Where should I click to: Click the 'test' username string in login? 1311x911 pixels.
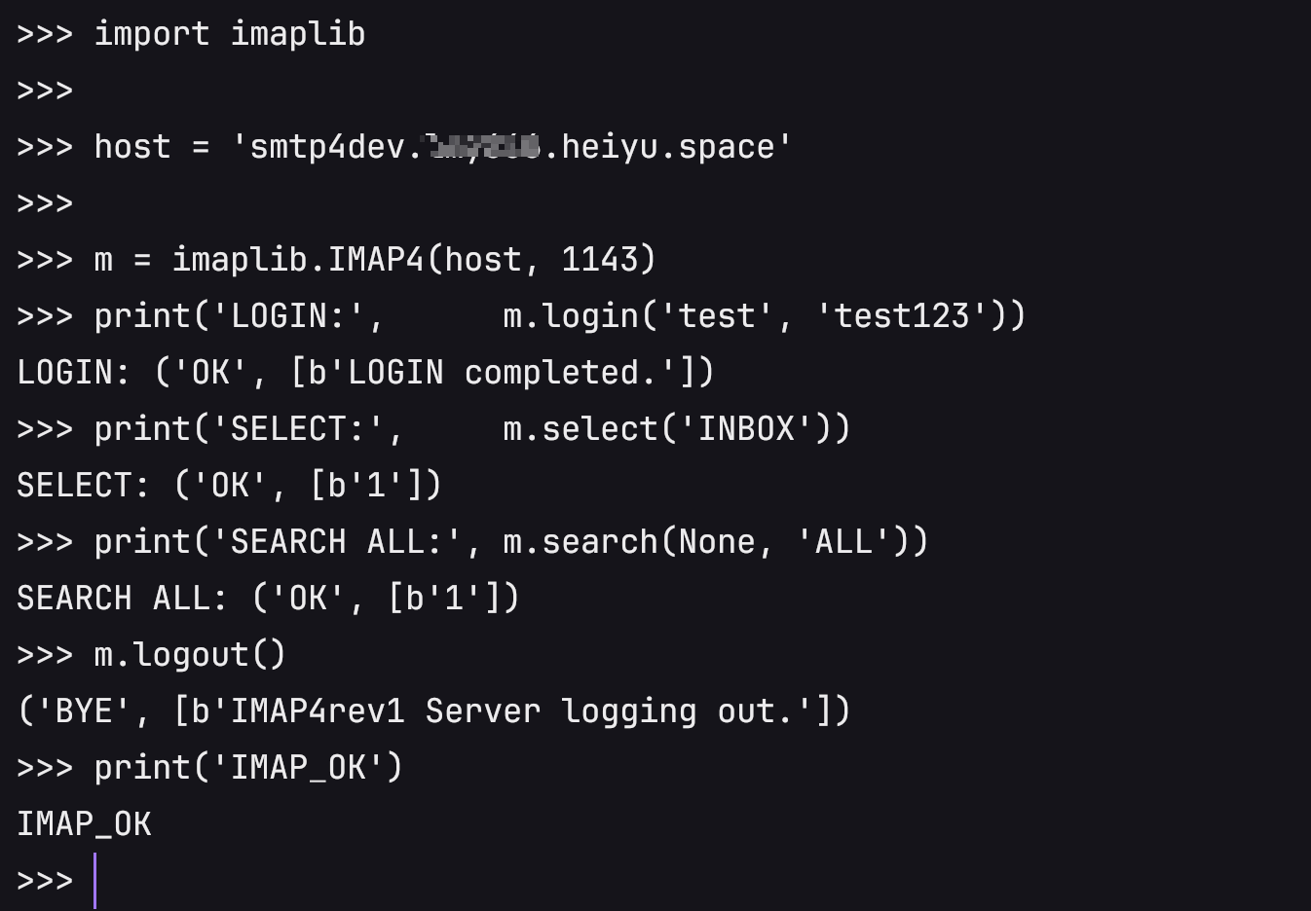point(716,316)
